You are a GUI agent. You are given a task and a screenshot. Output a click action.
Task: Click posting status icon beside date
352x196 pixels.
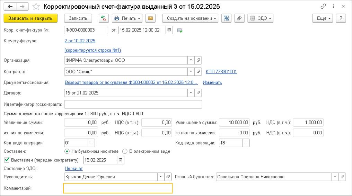pos(180,30)
